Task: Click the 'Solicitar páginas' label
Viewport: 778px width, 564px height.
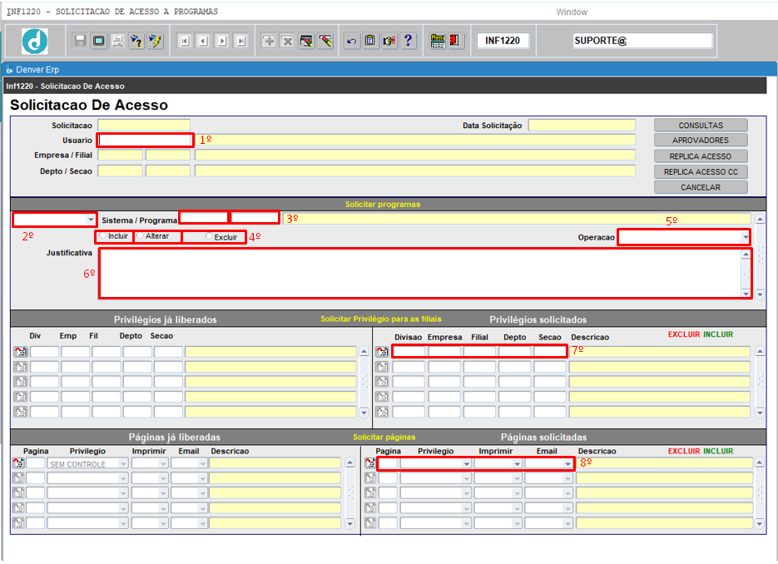Action: pos(384,437)
